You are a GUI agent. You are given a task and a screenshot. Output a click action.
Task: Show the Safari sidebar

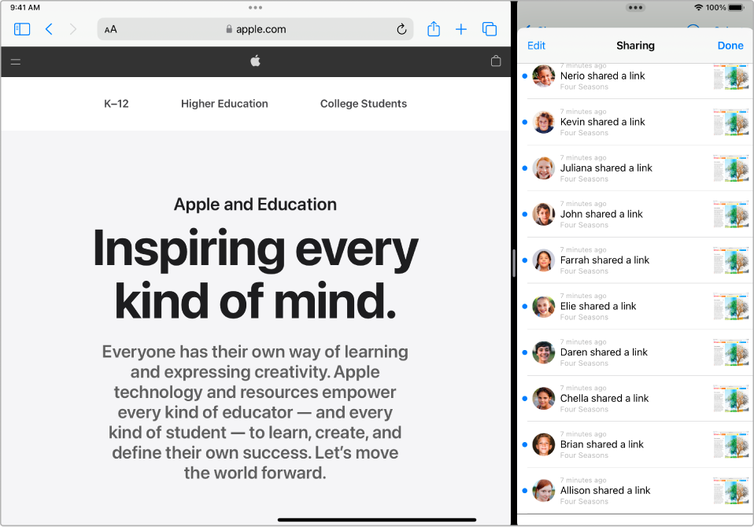pyautogui.click(x=22, y=28)
